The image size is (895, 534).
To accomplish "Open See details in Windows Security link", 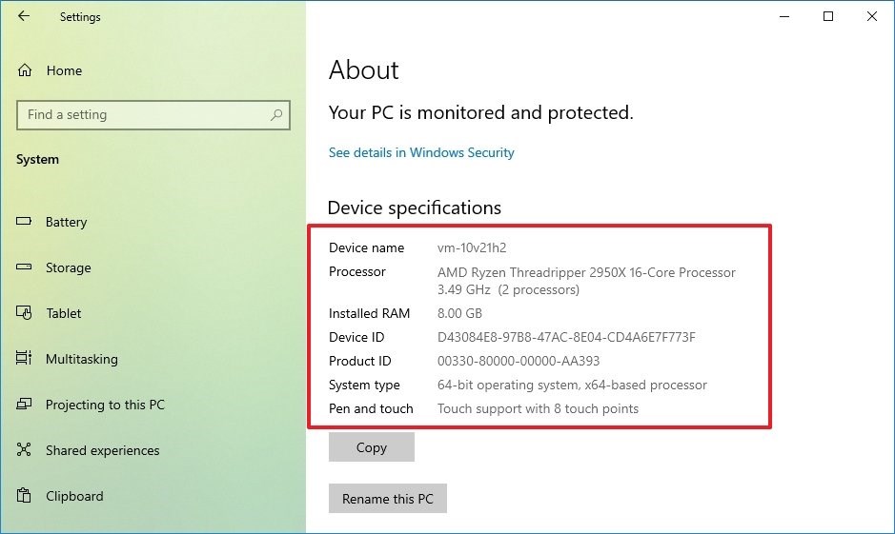I will coord(421,152).
